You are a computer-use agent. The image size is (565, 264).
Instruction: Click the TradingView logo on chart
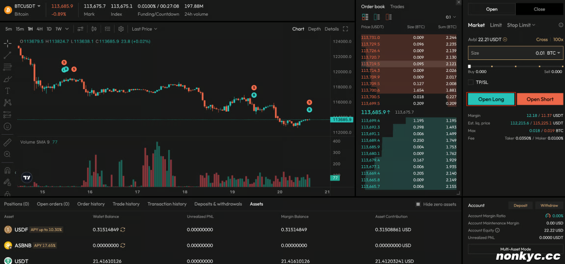click(x=27, y=177)
